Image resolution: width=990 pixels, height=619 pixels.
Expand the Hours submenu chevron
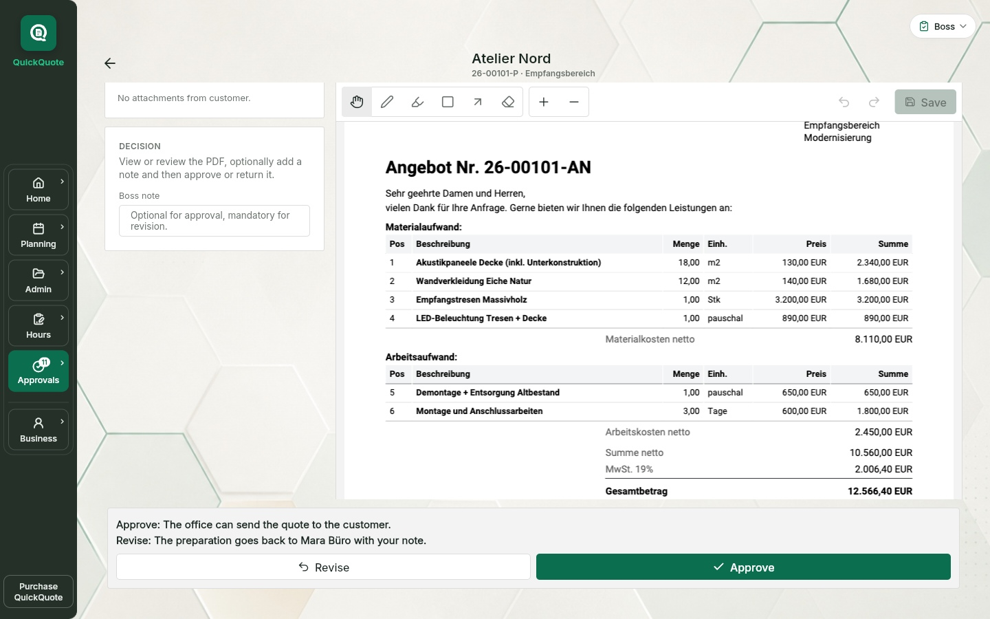(63, 318)
